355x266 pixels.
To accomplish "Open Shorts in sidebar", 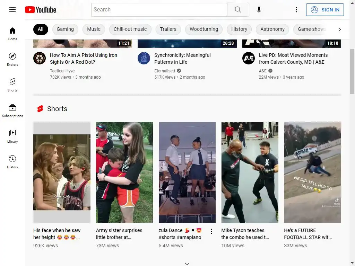I will click(x=12, y=85).
